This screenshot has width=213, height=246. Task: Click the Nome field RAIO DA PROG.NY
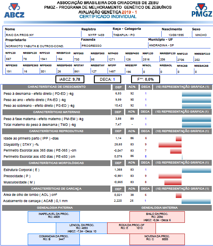(43, 35)
